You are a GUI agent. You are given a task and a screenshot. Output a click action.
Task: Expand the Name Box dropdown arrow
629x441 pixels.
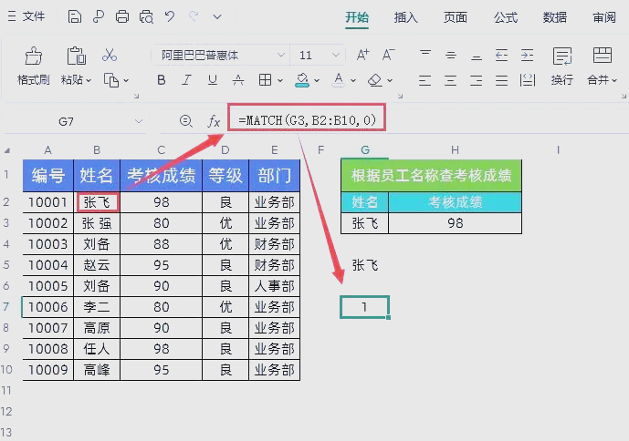(139, 121)
